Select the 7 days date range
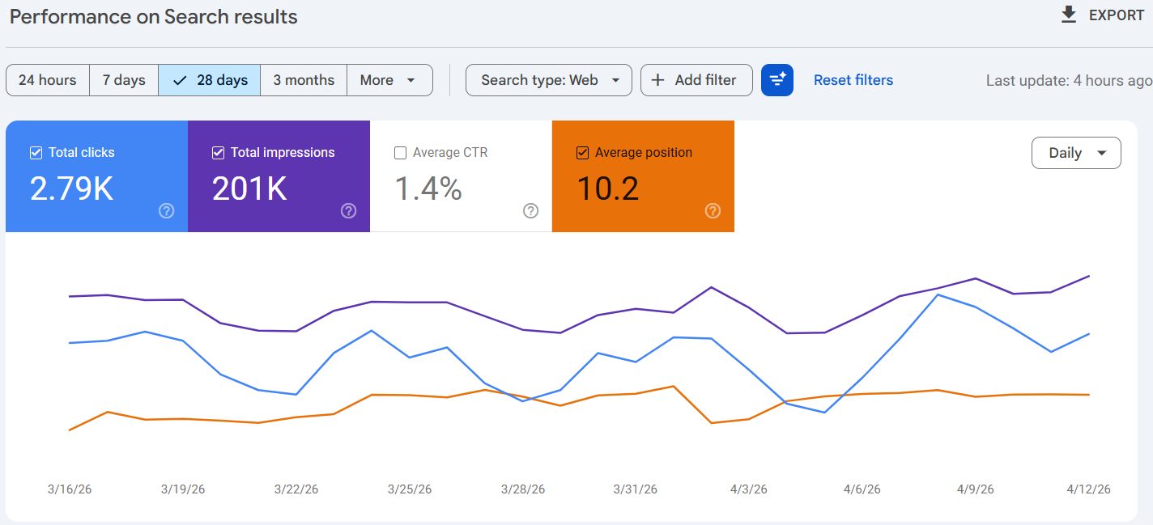 click(x=124, y=80)
